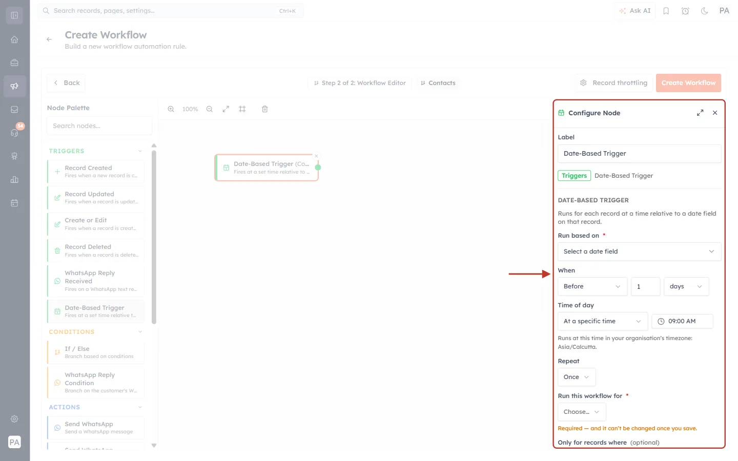Click the bookmark icon in top bar

(x=666, y=11)
